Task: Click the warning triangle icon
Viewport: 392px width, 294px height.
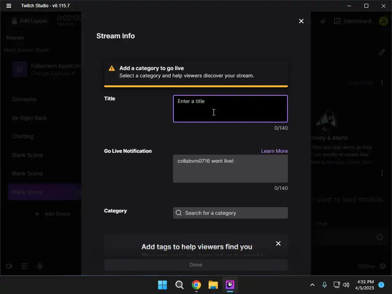Action: 112,68
